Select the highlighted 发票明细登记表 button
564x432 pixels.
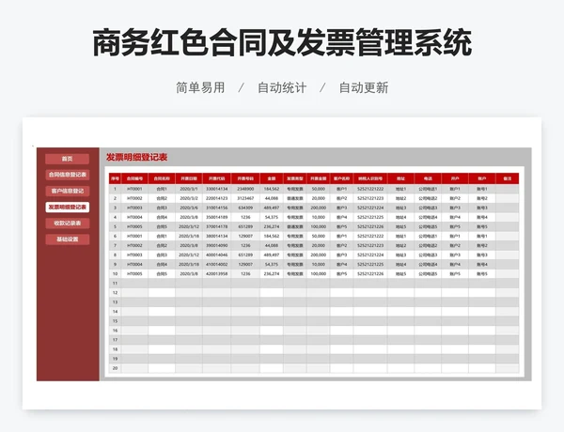68,208
